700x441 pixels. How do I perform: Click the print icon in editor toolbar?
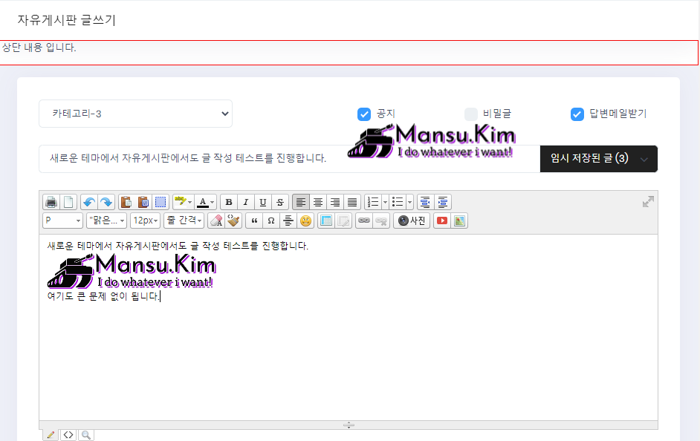click(51, 202)
